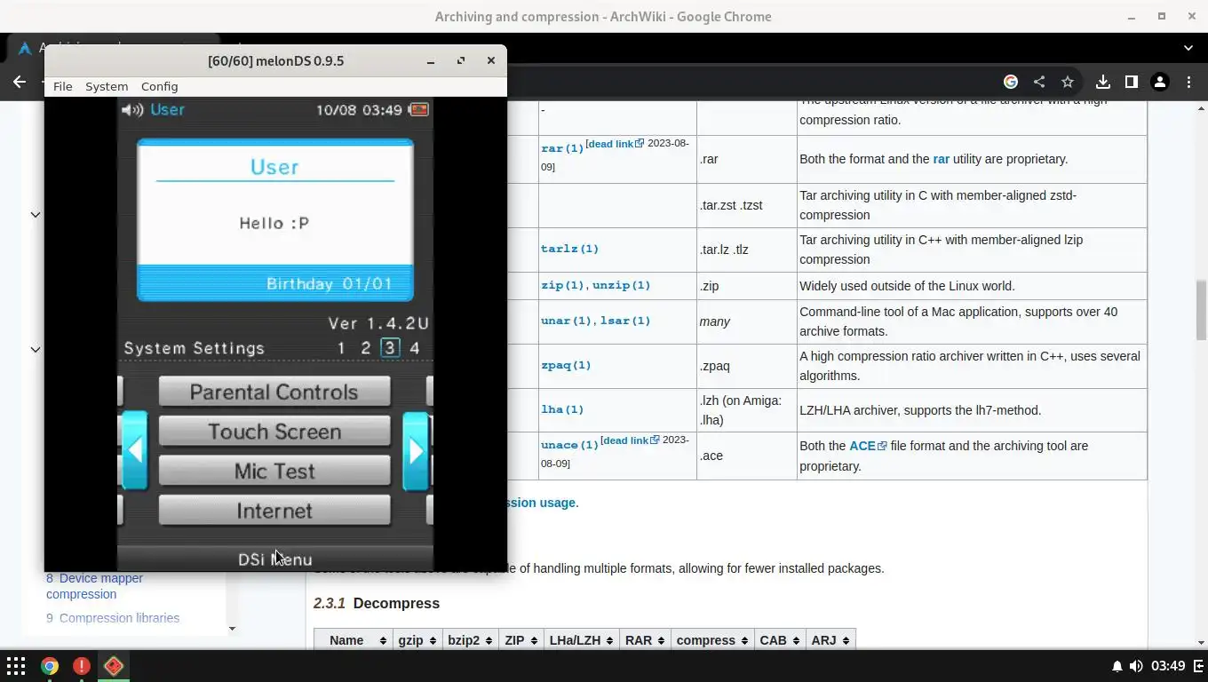
Task: Open the zpaq(1) manual link
Action: tap(566, 365)
